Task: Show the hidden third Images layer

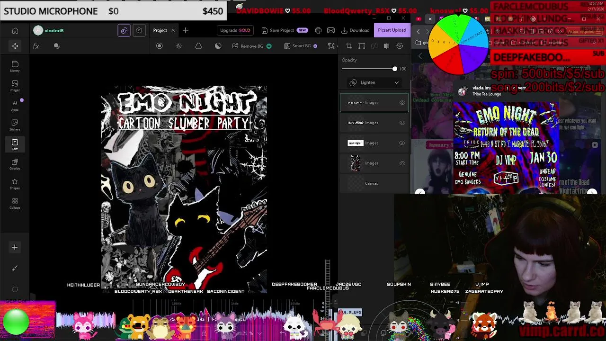Action: 402,143
